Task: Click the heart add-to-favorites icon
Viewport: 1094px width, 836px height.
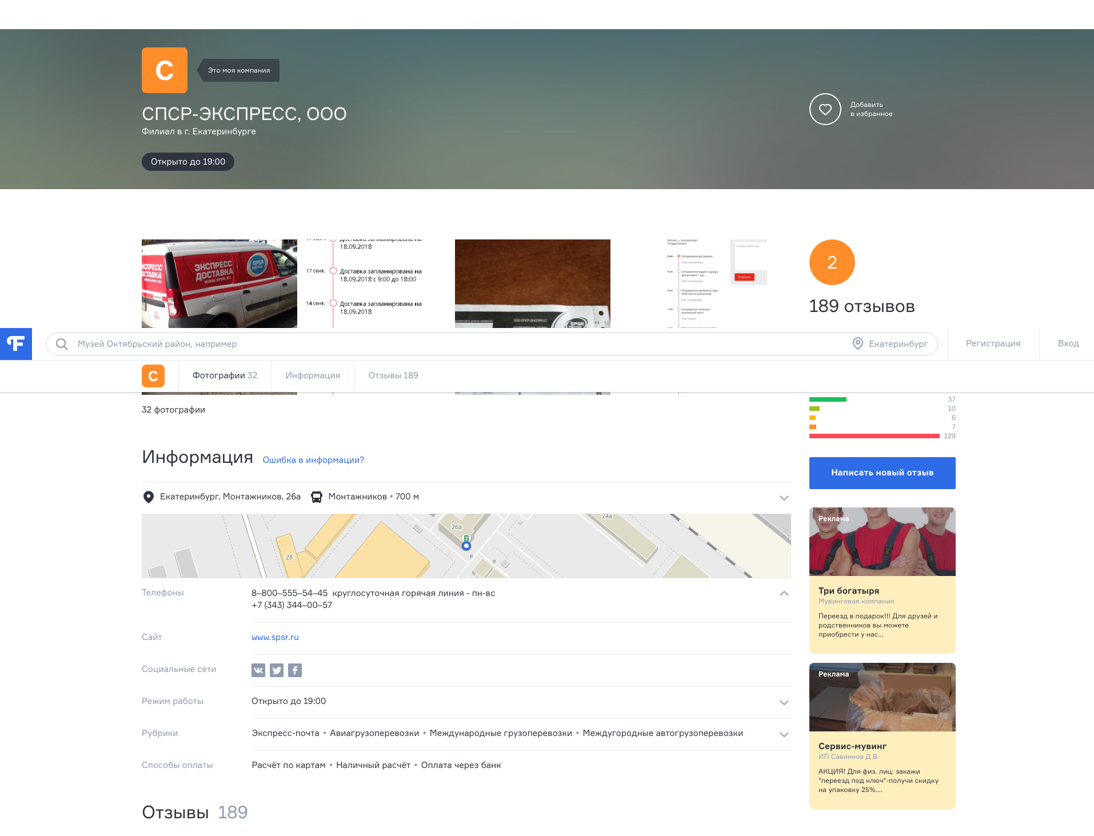Action: tap(825, 109)
